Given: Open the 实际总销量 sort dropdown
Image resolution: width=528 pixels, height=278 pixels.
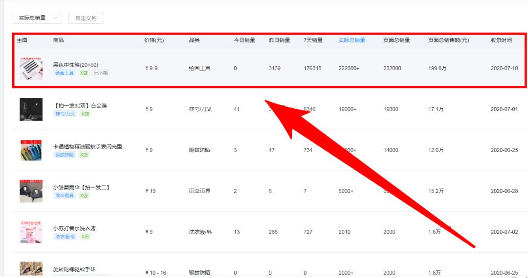Looking at the screenshot, I should (x=37, y=18).
